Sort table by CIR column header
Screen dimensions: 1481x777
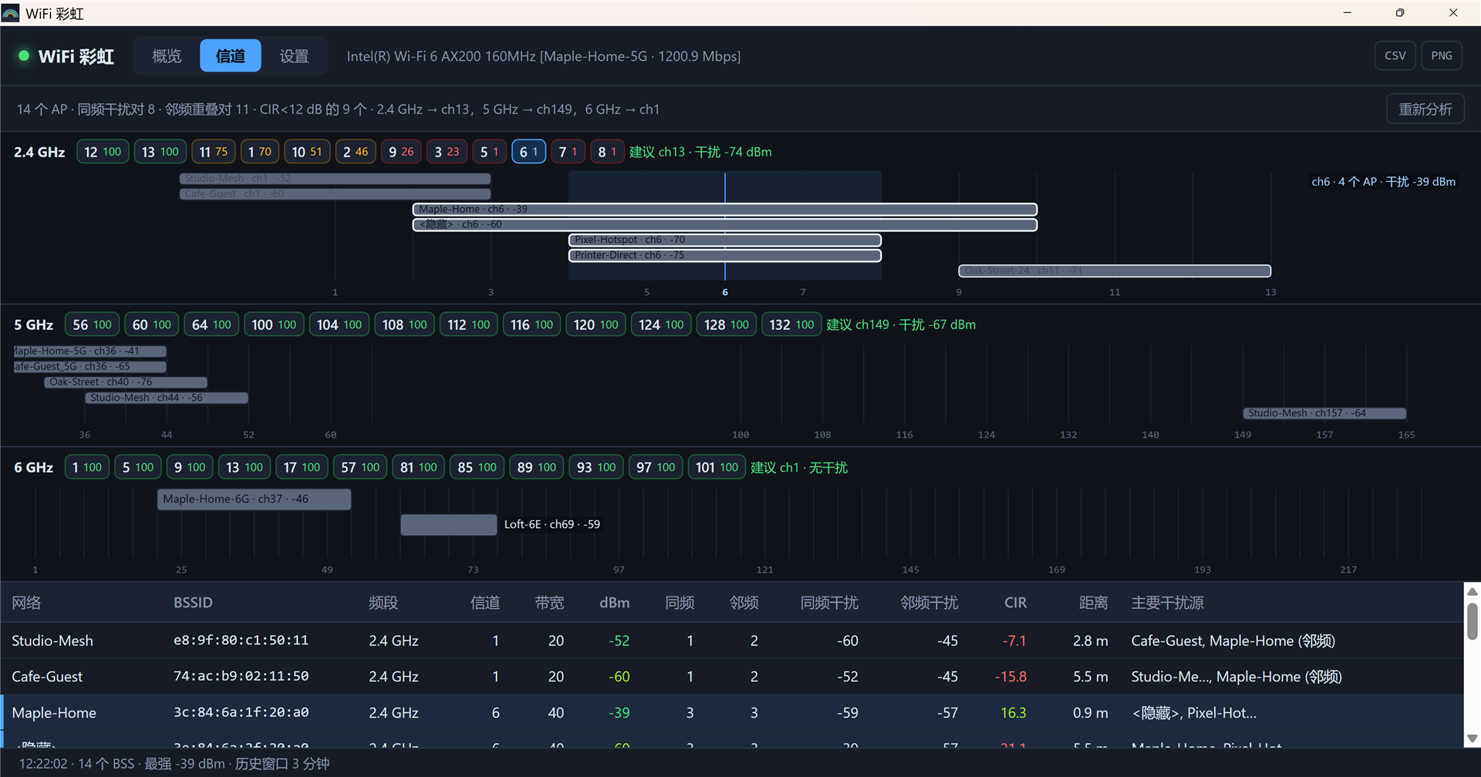(x=1015, y=603)
